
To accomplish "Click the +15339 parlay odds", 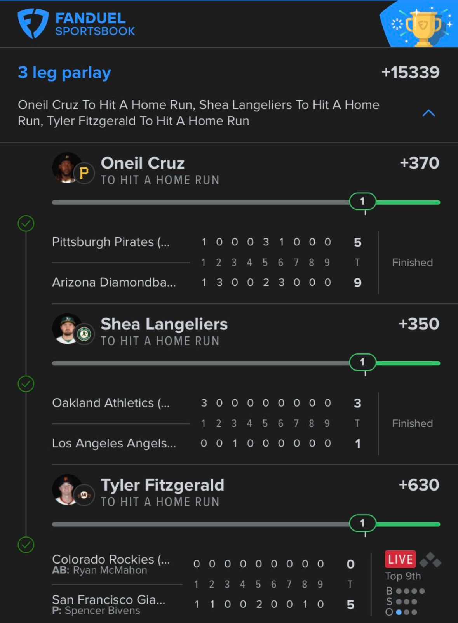I will click(410, 72).
